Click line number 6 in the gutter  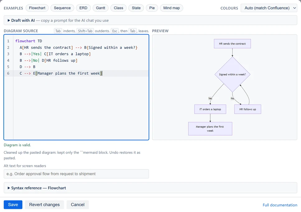point(8,73)
